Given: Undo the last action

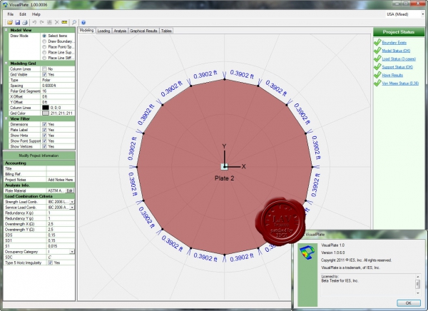Looking at the screenshot, I should [34, 22].
